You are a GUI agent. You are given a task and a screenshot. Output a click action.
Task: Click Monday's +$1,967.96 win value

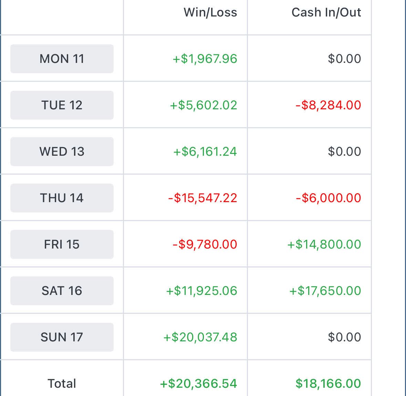click(x=205, y=59)
